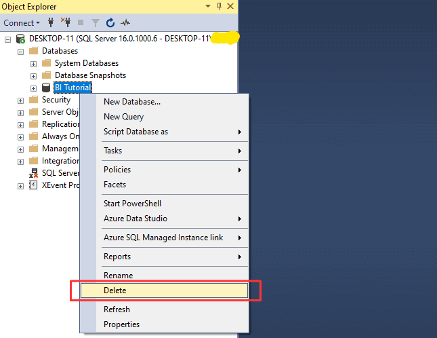Open Azure SQL Managed Instance link submenu

(x=164, y=238)
